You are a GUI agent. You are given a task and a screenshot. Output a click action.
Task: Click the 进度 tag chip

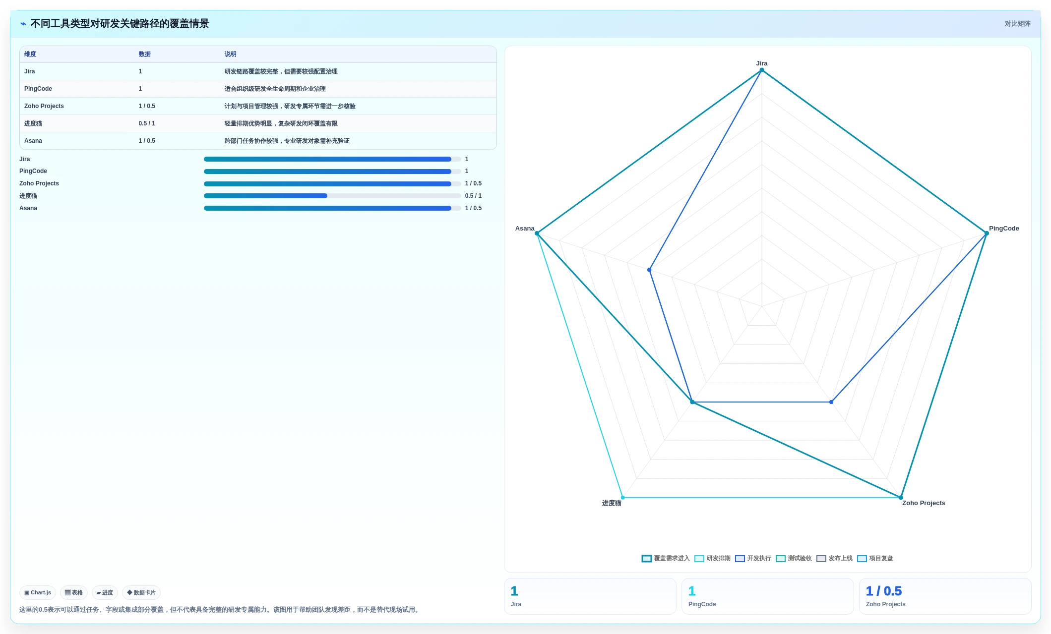[x=105, y=593]
